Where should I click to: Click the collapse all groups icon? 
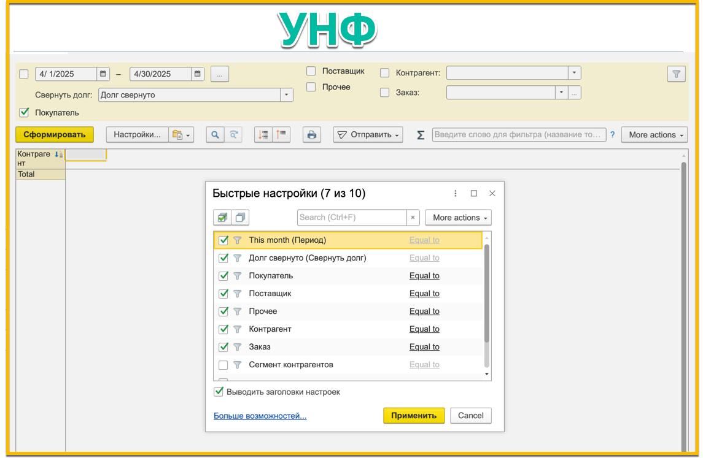(281, 135)
